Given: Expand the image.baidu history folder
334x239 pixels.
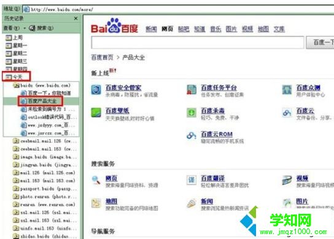Looking at the screenshot, I should (x=44, y=157).
